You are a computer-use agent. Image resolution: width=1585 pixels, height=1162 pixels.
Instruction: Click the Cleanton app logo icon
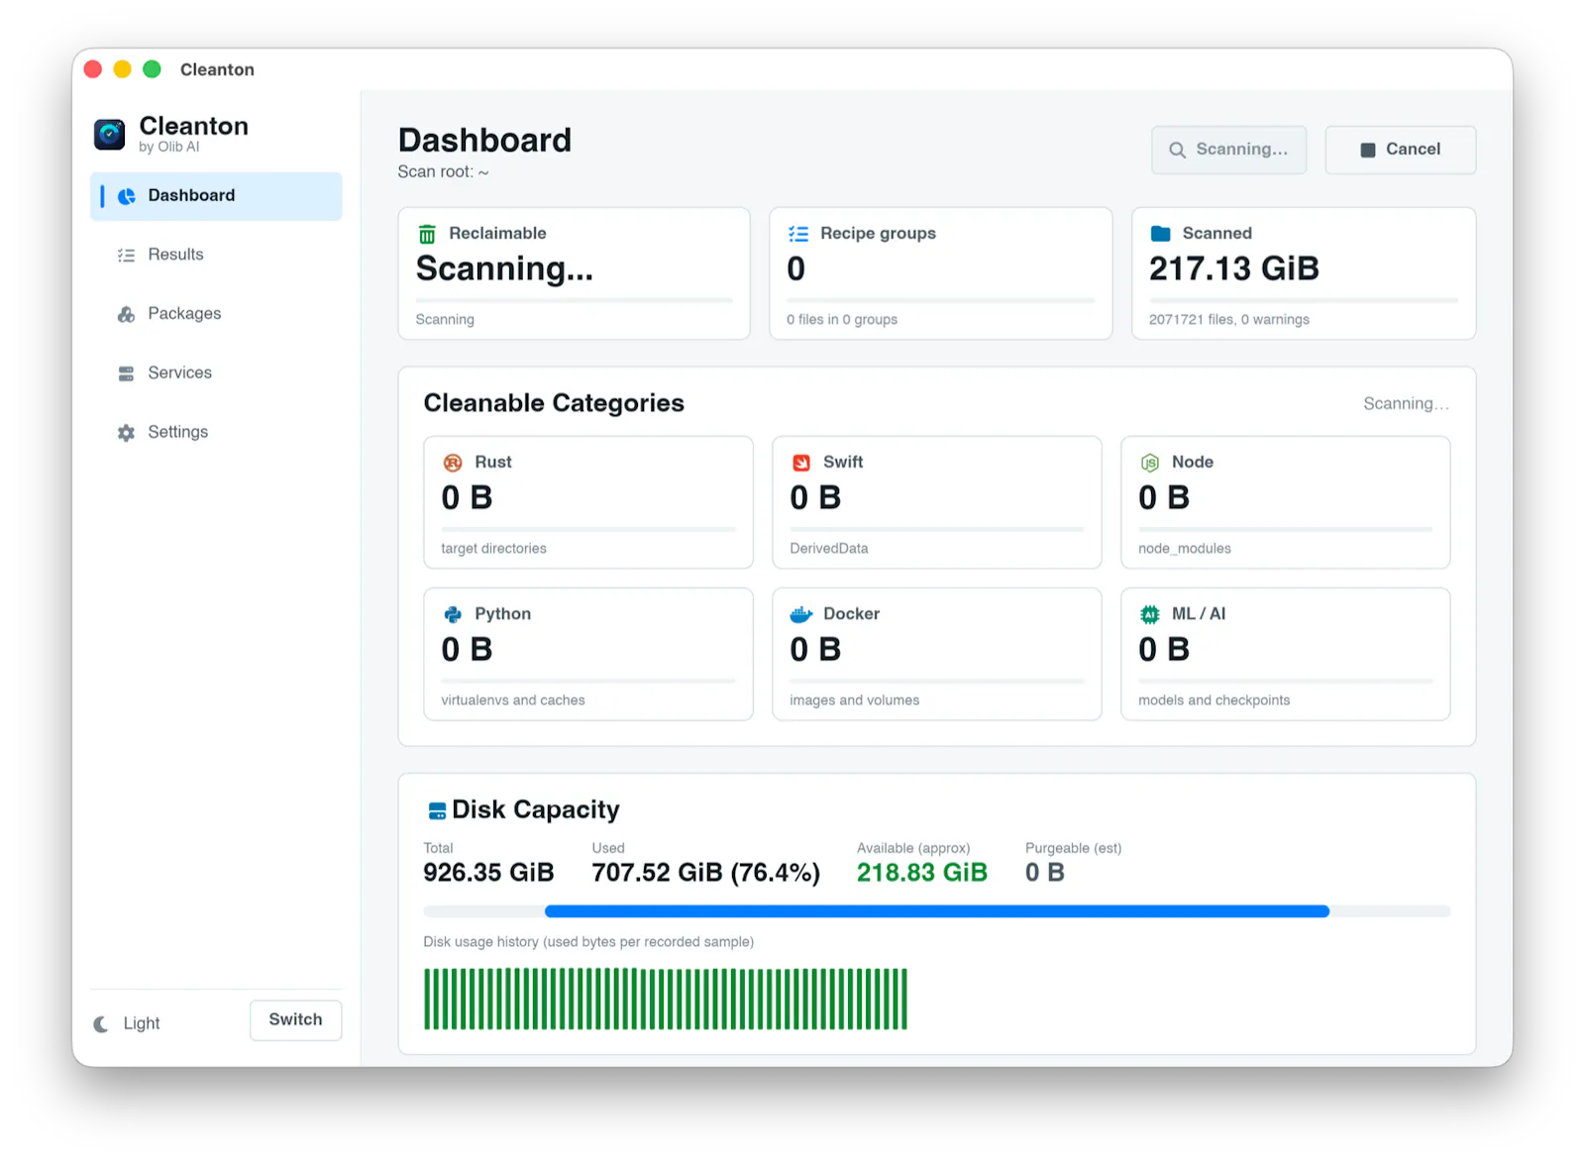(110, 134)
